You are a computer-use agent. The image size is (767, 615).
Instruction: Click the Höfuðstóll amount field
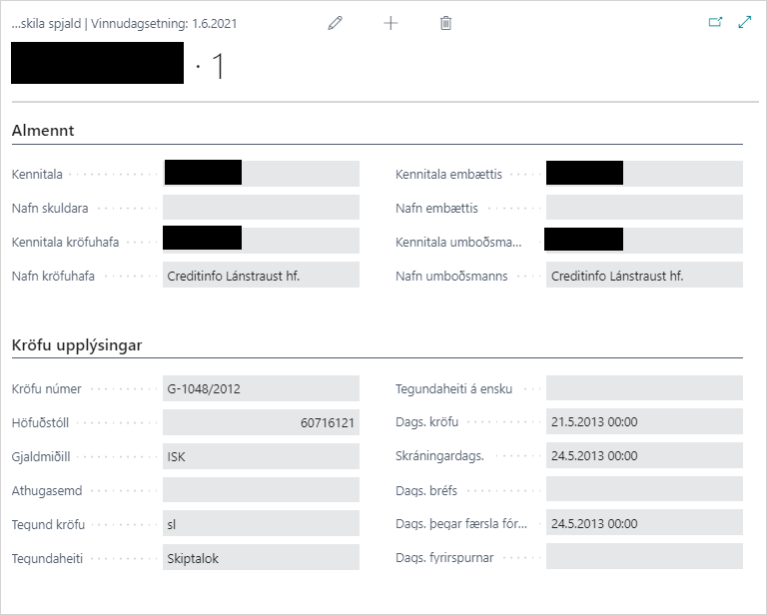261,423
